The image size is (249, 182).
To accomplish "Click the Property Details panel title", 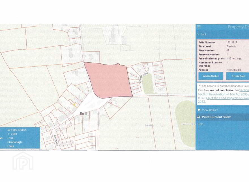I will click(238, 27).
